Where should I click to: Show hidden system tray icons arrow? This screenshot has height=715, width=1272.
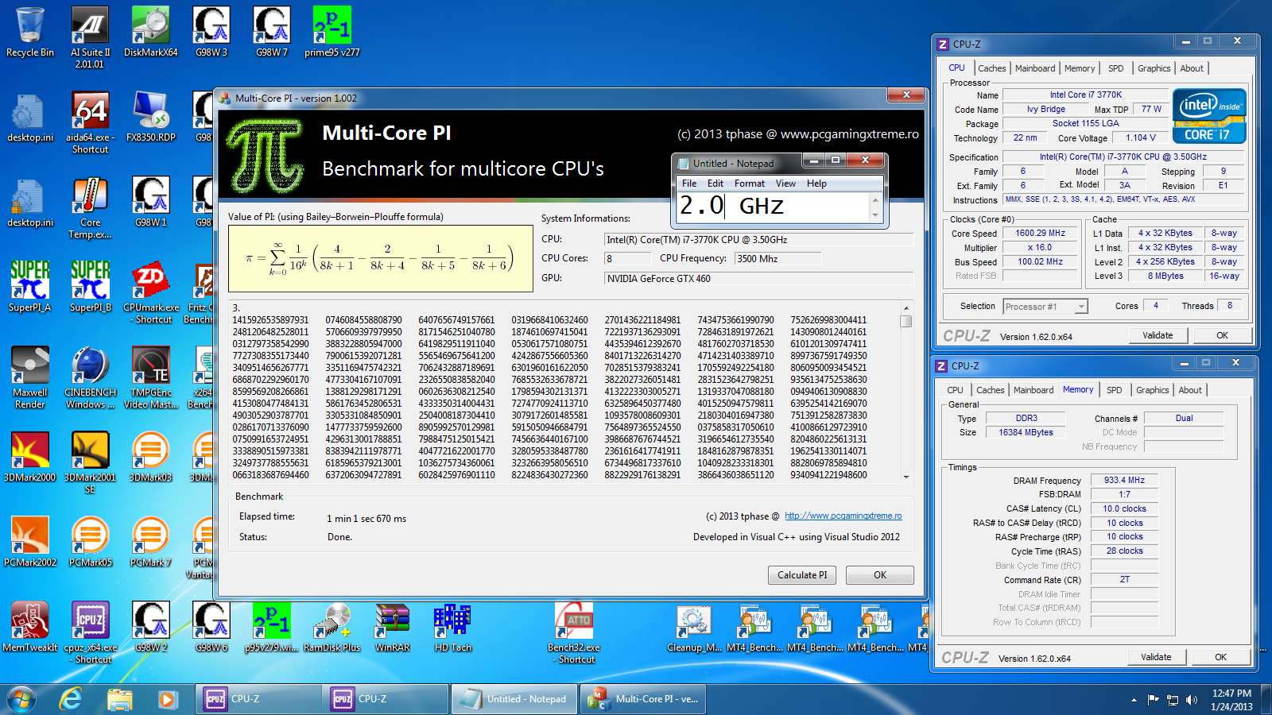click(x=1134, y=700)
